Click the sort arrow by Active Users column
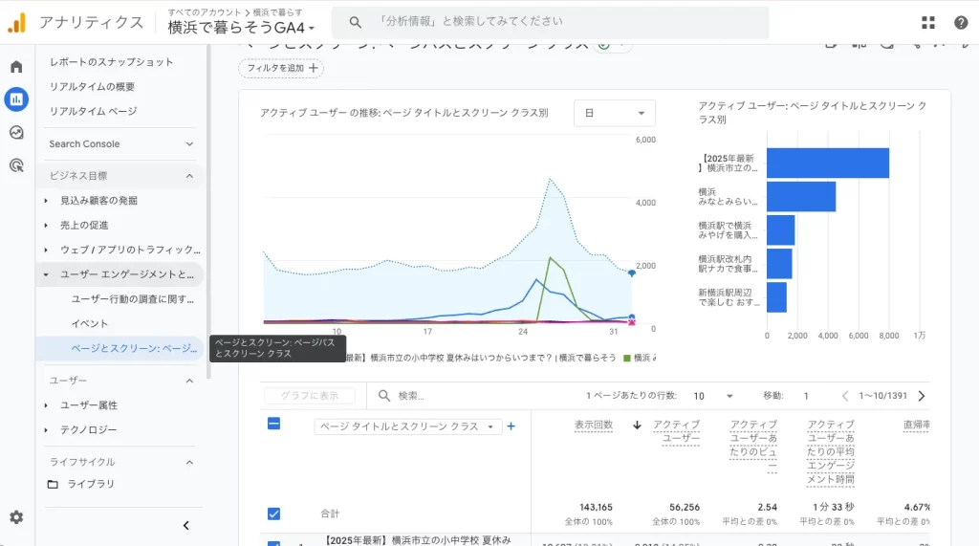 point(637,425)
